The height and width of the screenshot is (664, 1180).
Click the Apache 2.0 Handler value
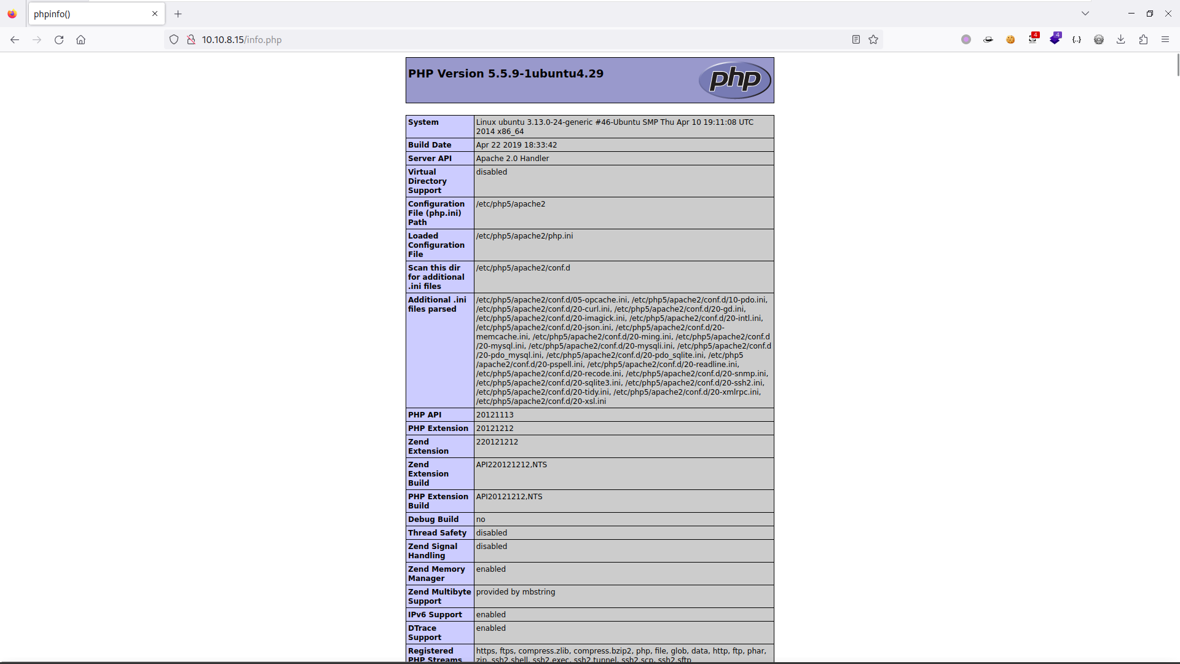tap(513, 159)
